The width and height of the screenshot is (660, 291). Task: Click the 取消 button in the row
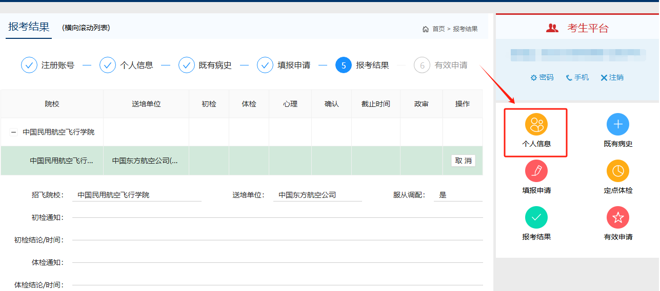click(x=463, y=161)
